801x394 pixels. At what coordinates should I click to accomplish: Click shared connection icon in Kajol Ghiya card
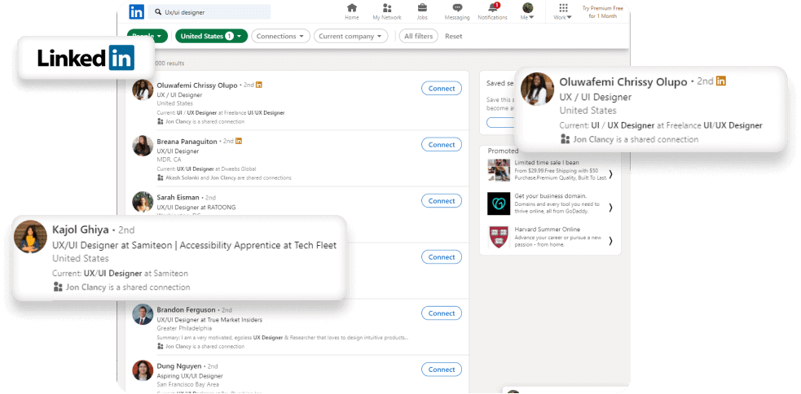pos(58,287)
